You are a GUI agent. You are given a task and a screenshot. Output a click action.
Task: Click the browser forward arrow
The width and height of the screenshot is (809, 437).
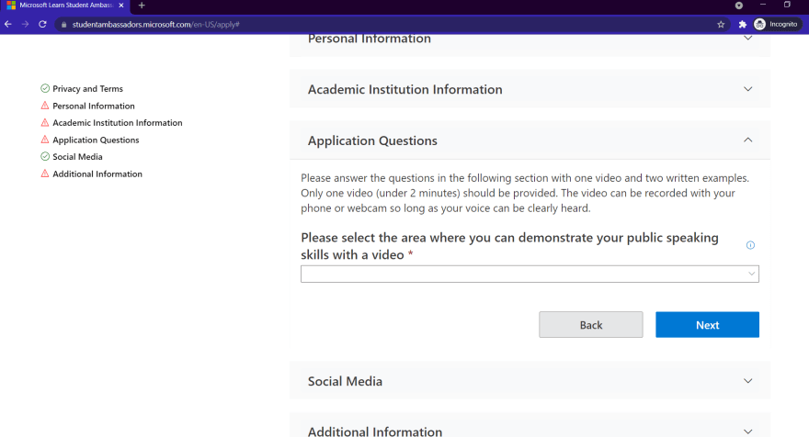(x=25, y=24)
